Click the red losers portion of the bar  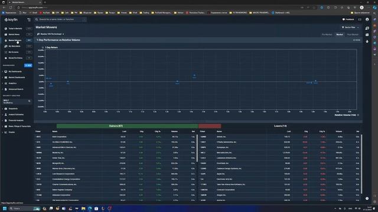[x=210, y=126]
